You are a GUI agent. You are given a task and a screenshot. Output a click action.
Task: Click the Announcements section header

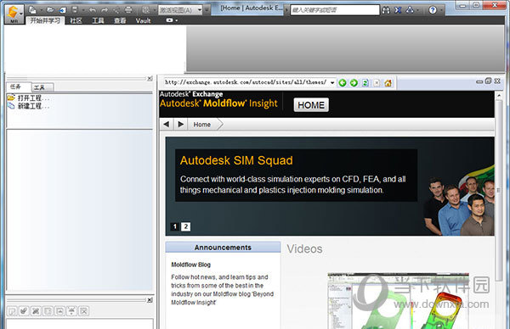tap(223, 248)
